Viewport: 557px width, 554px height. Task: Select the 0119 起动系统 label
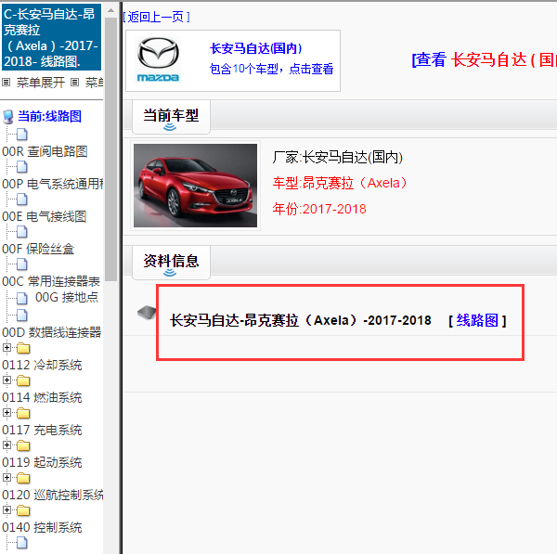pyautogui.click(x=42, y=462)
